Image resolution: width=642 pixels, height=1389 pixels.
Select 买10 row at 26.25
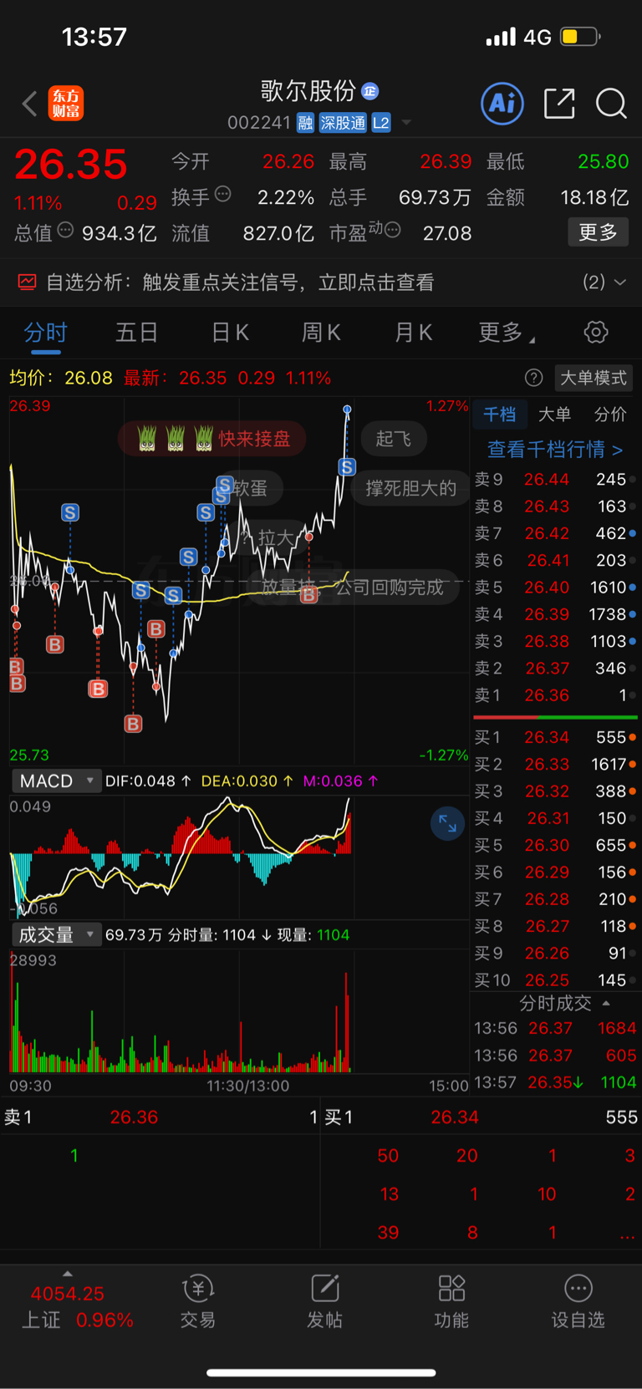pyautogui.click(x=555, y=979)
